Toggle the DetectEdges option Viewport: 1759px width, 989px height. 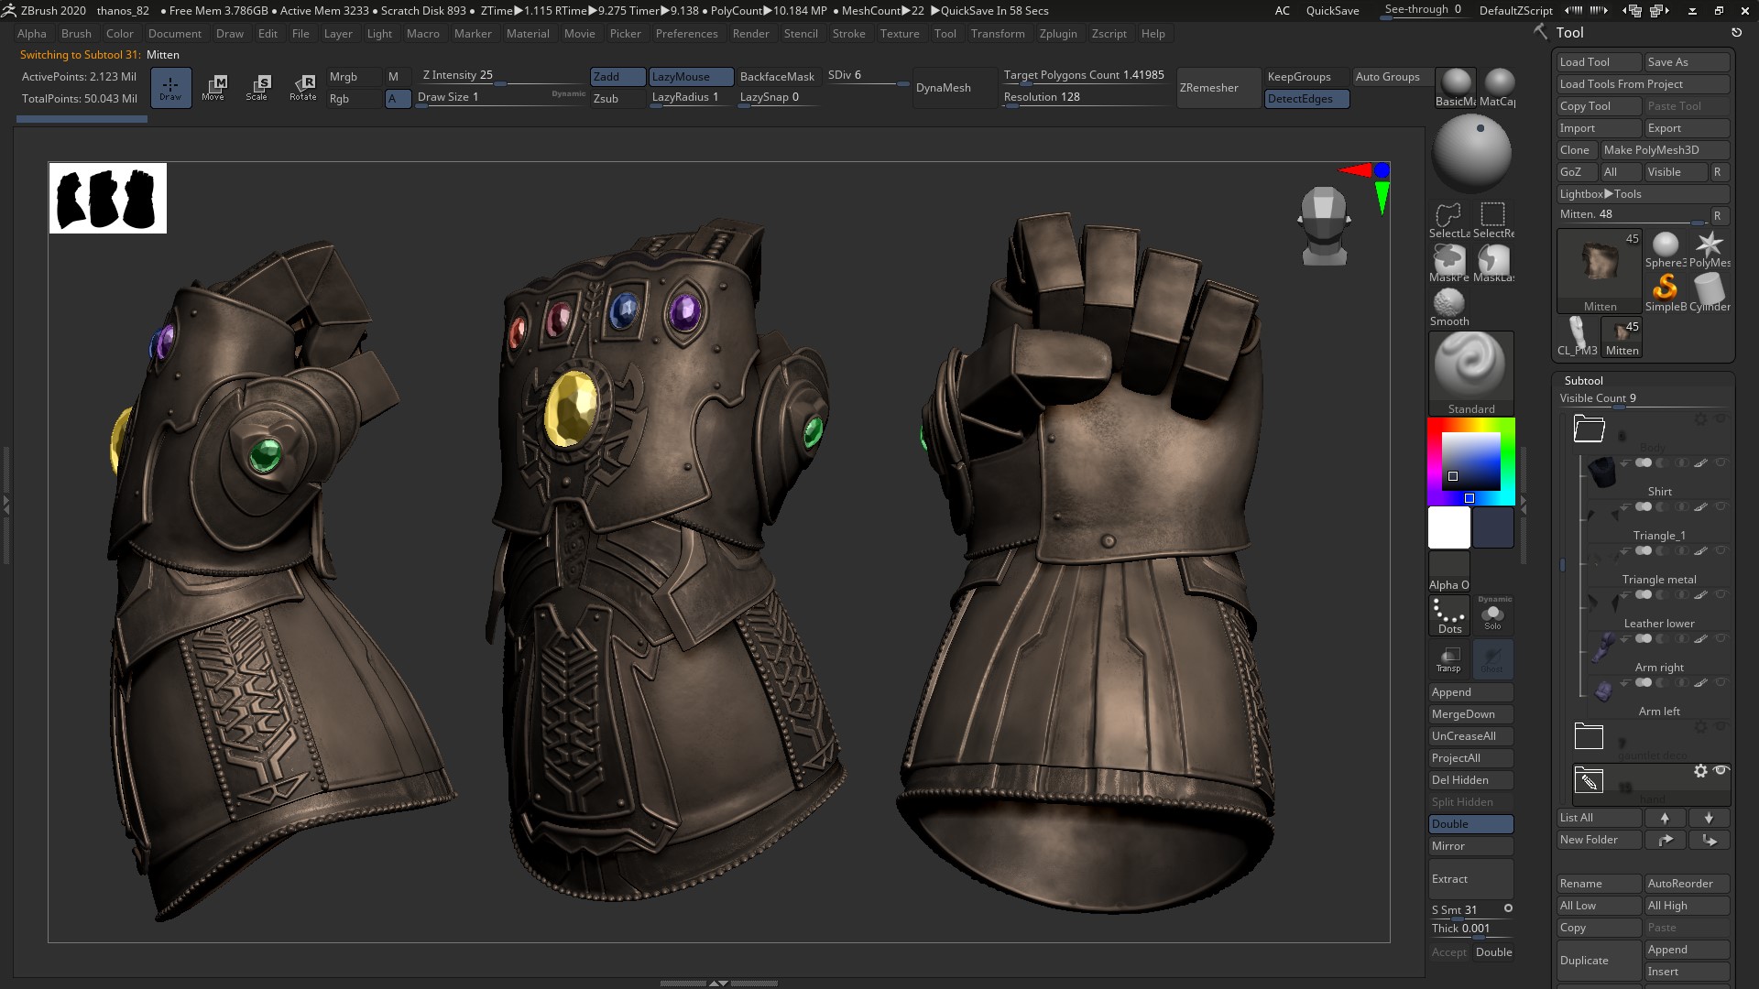1307,99
